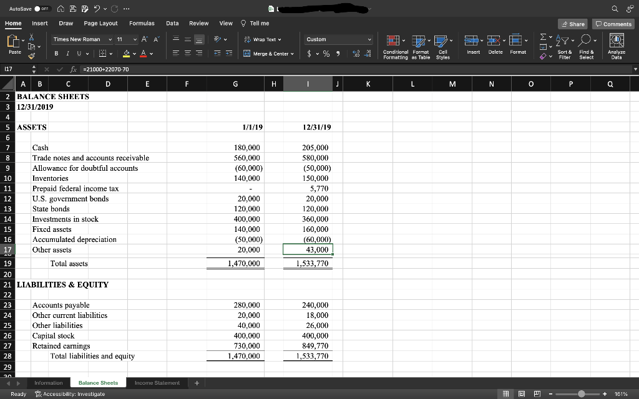Viewport: 639px width, 399px height.
Task: Click the AutoSum sigma icon
Action: (543, 37)
